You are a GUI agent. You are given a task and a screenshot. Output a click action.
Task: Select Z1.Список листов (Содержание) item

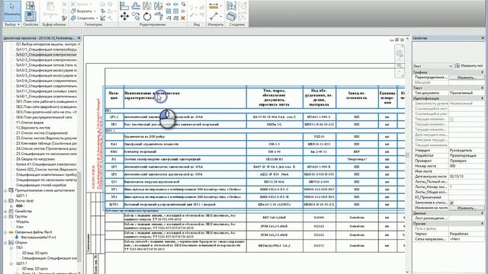click(42, 133)
